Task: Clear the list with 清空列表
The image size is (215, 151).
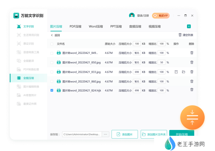Action: [x=186, y=35]
